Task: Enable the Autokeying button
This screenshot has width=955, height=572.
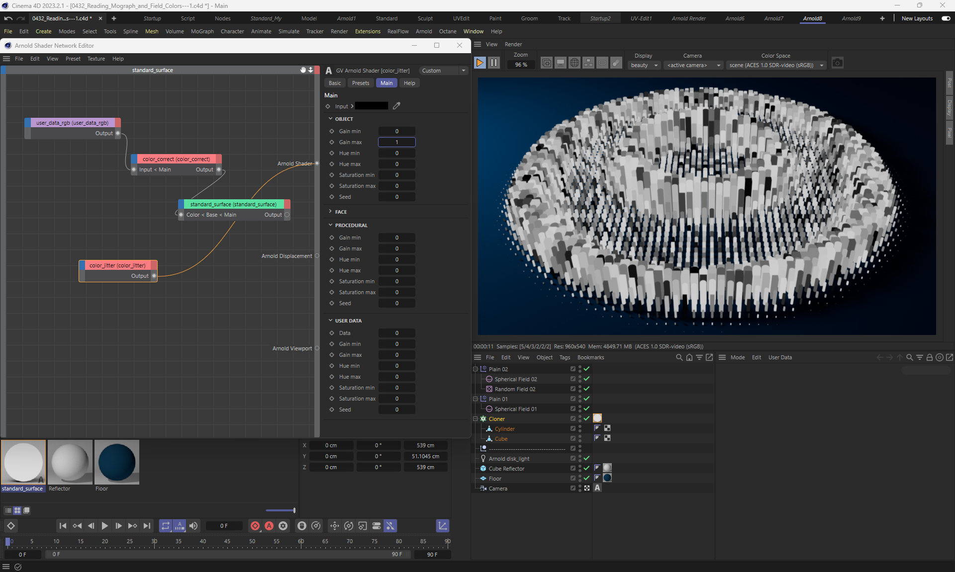Action: point(269,526)
